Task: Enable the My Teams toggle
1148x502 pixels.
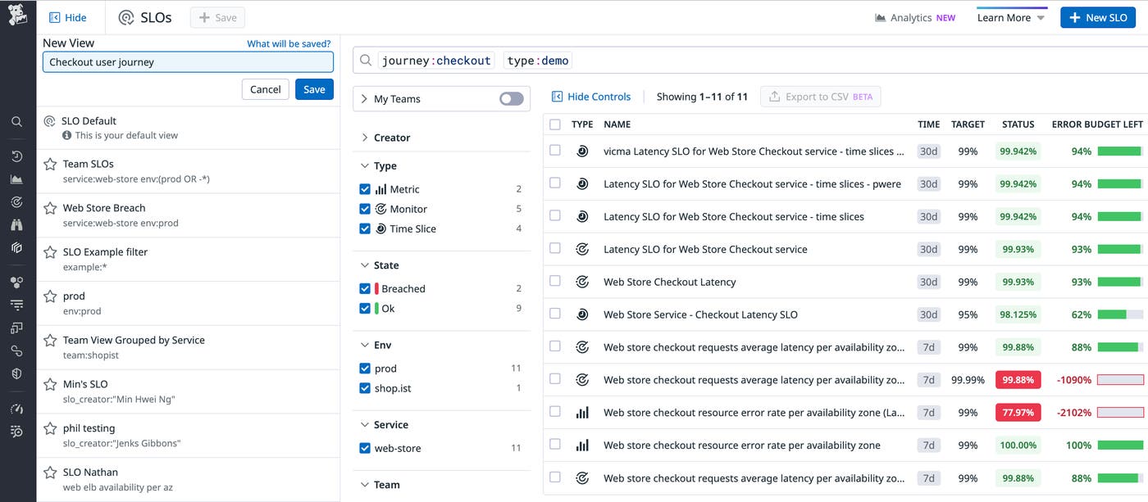Action: (x=509, y=97)
